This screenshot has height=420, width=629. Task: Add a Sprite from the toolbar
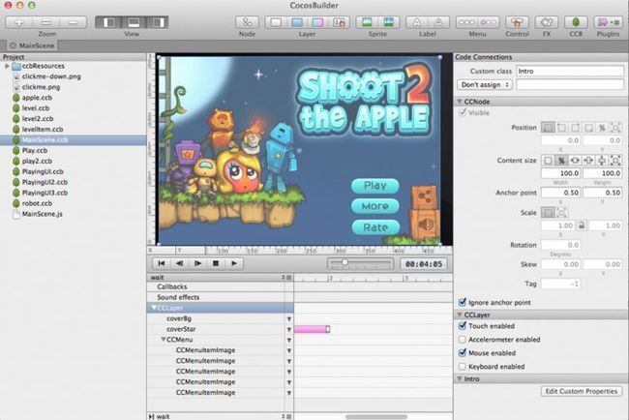[x=367, y=22]
